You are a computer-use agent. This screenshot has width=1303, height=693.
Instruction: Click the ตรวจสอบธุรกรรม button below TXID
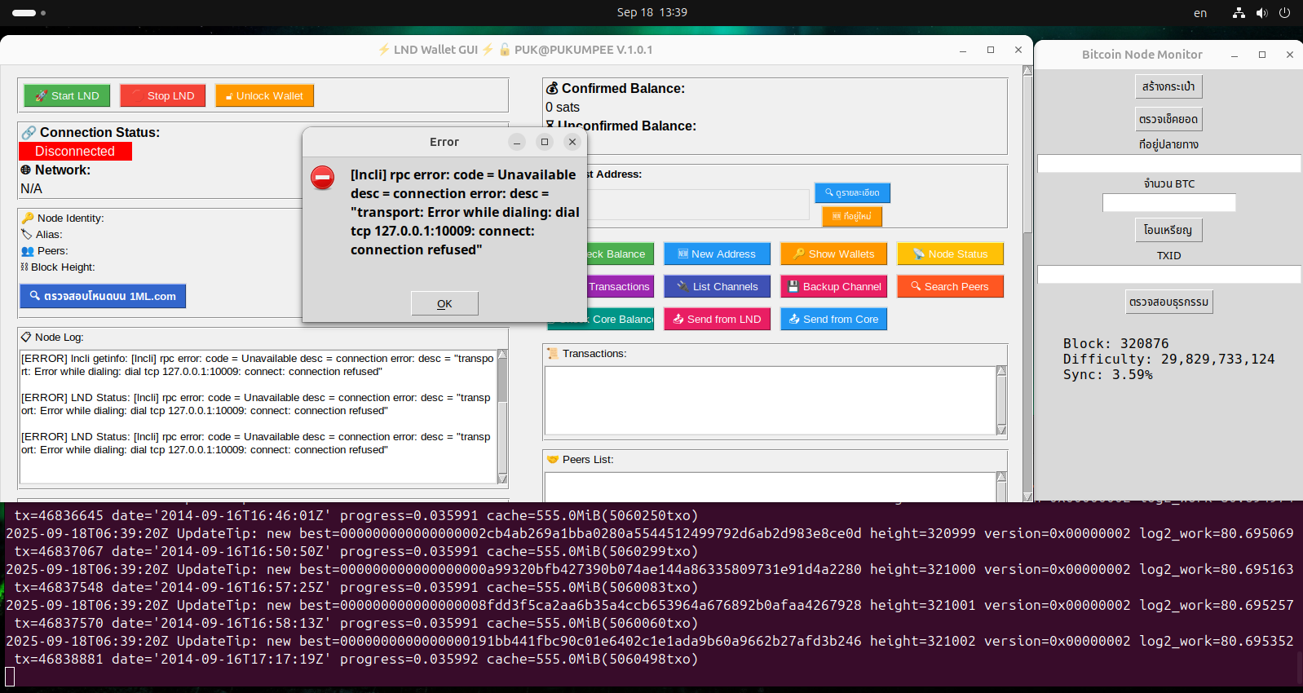click(x=1168, y=302)
